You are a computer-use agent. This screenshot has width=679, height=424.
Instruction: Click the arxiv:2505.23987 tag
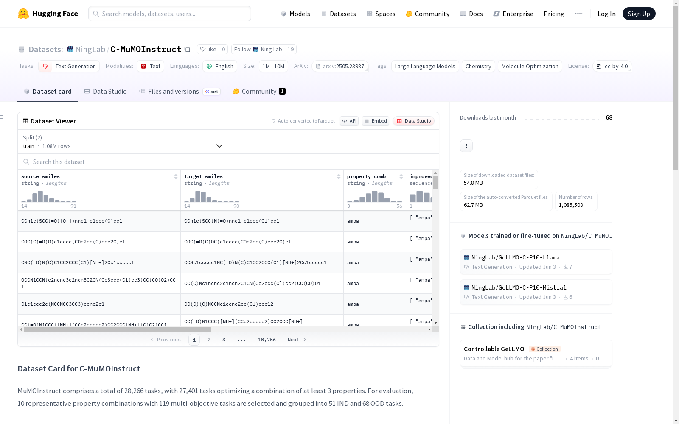(340, 66)
